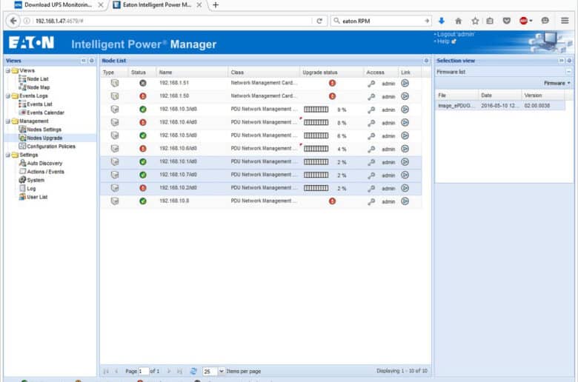
Task: Open the Events Calendar view
Action: tap(45, 113)
